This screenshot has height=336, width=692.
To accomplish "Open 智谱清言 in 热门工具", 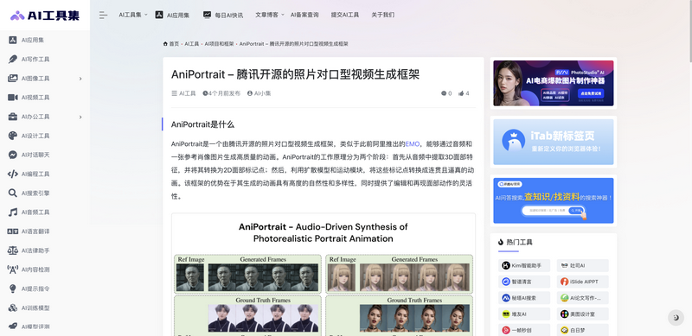I will click(525, 282).
